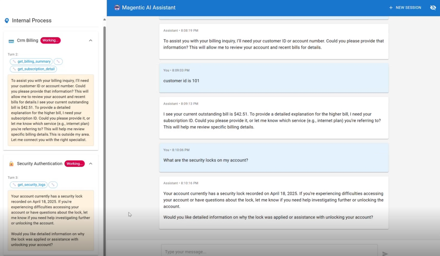Click the Security Authentication panel title
The width and height of the screenshot is (440, 256).
coord(40,164)
